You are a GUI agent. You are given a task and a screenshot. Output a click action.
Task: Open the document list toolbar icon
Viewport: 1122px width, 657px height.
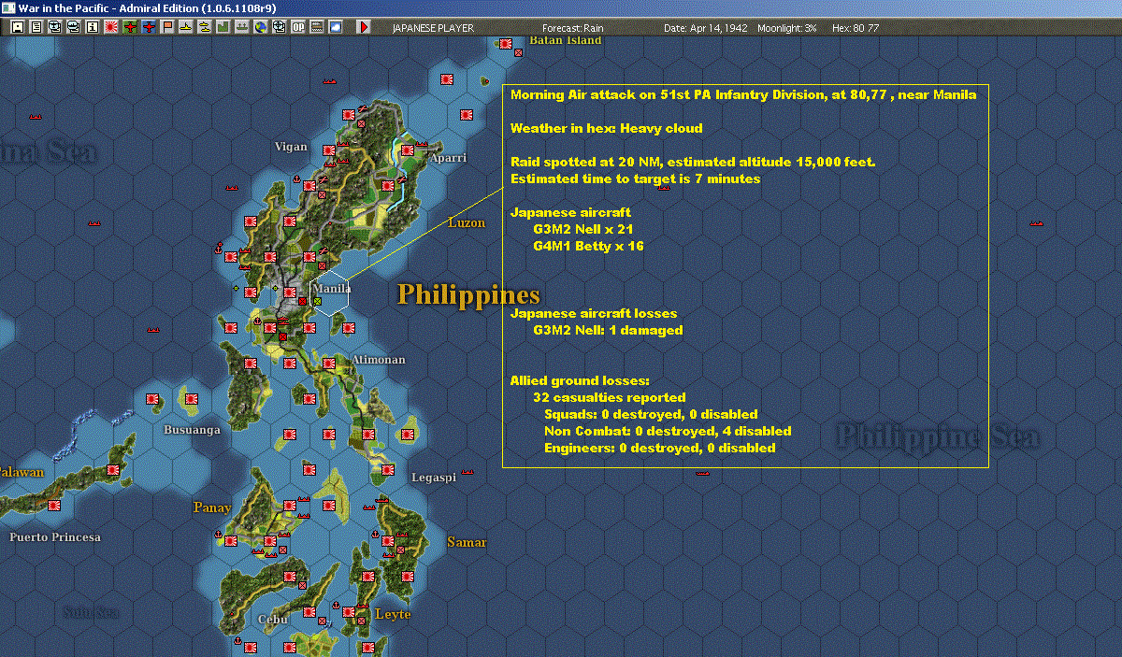tap(36, 27)
